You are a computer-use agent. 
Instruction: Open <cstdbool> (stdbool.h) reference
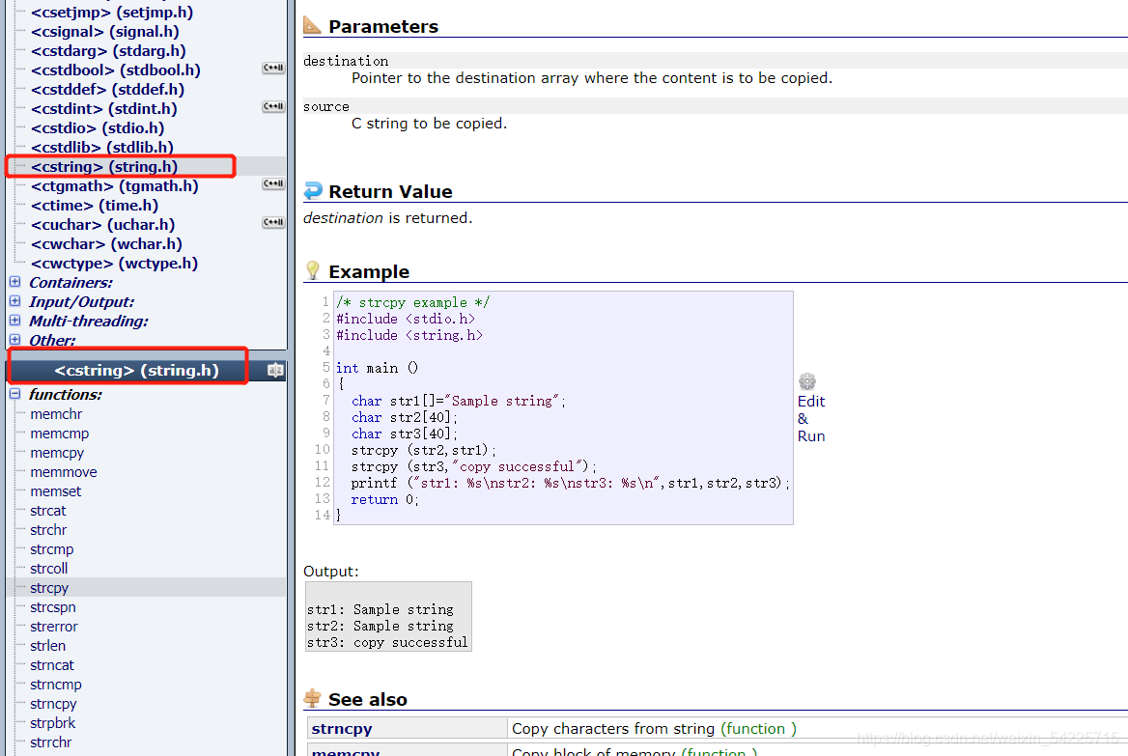coord(116,70)
